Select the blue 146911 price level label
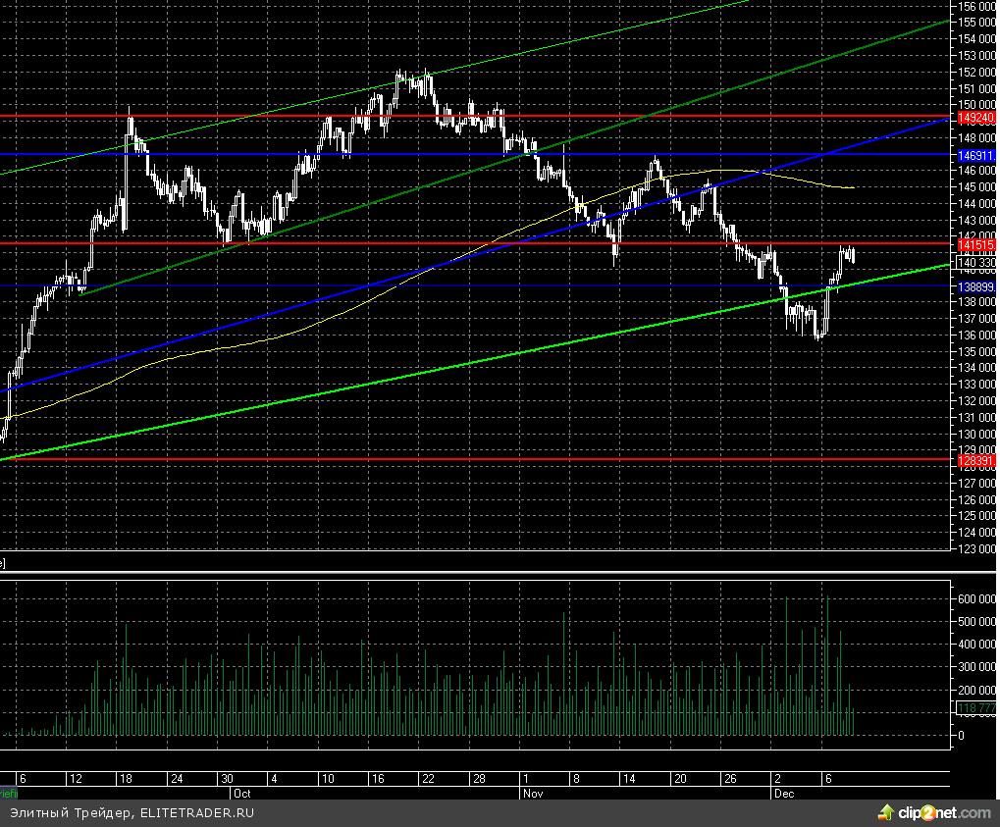This screenshot has height=827, width=1000. pyautogui.click(x=975, y=155)
